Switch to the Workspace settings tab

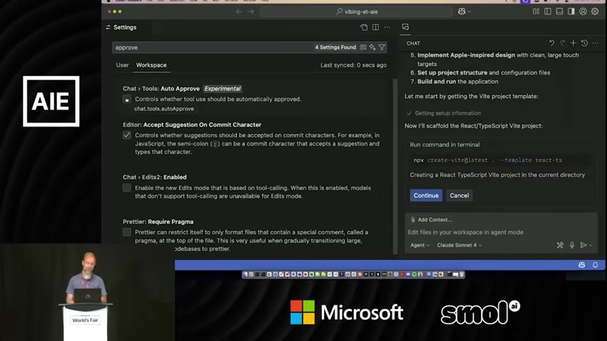[x=151, y=65]
